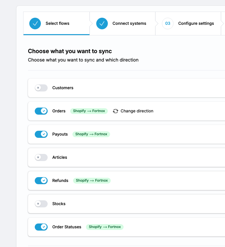Click the Customers row label
This screenshot has height=247, width=225.
[63, 88]
